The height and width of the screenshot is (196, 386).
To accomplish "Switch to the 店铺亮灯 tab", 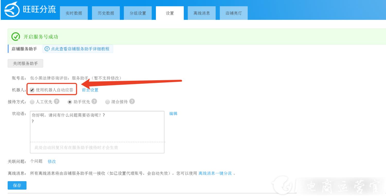I will tap(234, 13).
